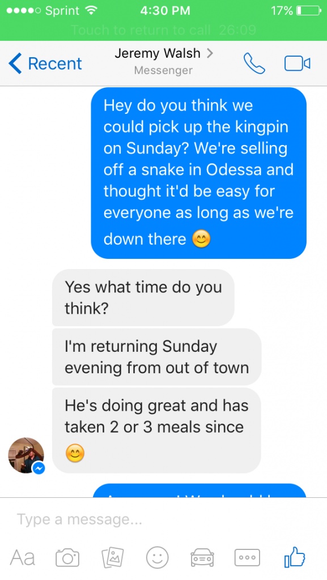Tap the 'pick up the kingpin' blue message
Image resolution: width=327 pixels, height=580 pixels.
(x=199, y=173)
